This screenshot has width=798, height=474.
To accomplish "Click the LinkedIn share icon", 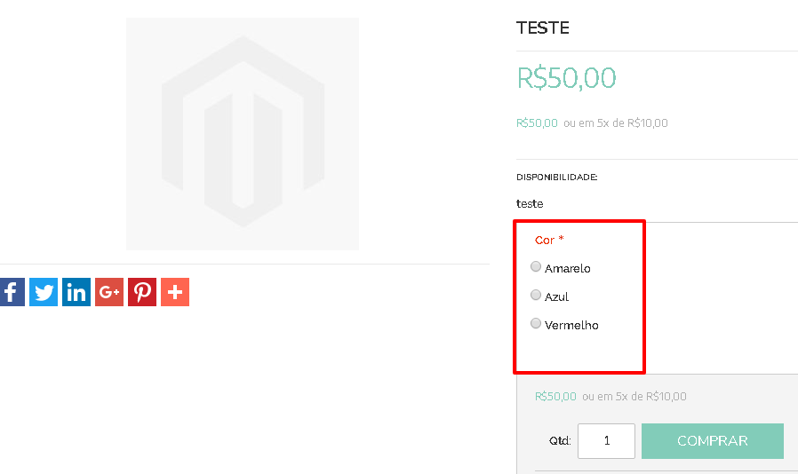I will 76,292.
